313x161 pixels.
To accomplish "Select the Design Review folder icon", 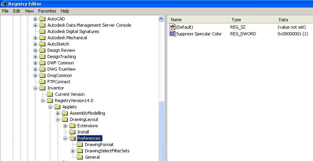I will [42, 50].
